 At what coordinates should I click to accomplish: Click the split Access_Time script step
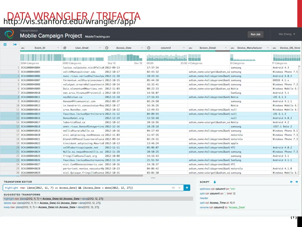click(217, 203)
